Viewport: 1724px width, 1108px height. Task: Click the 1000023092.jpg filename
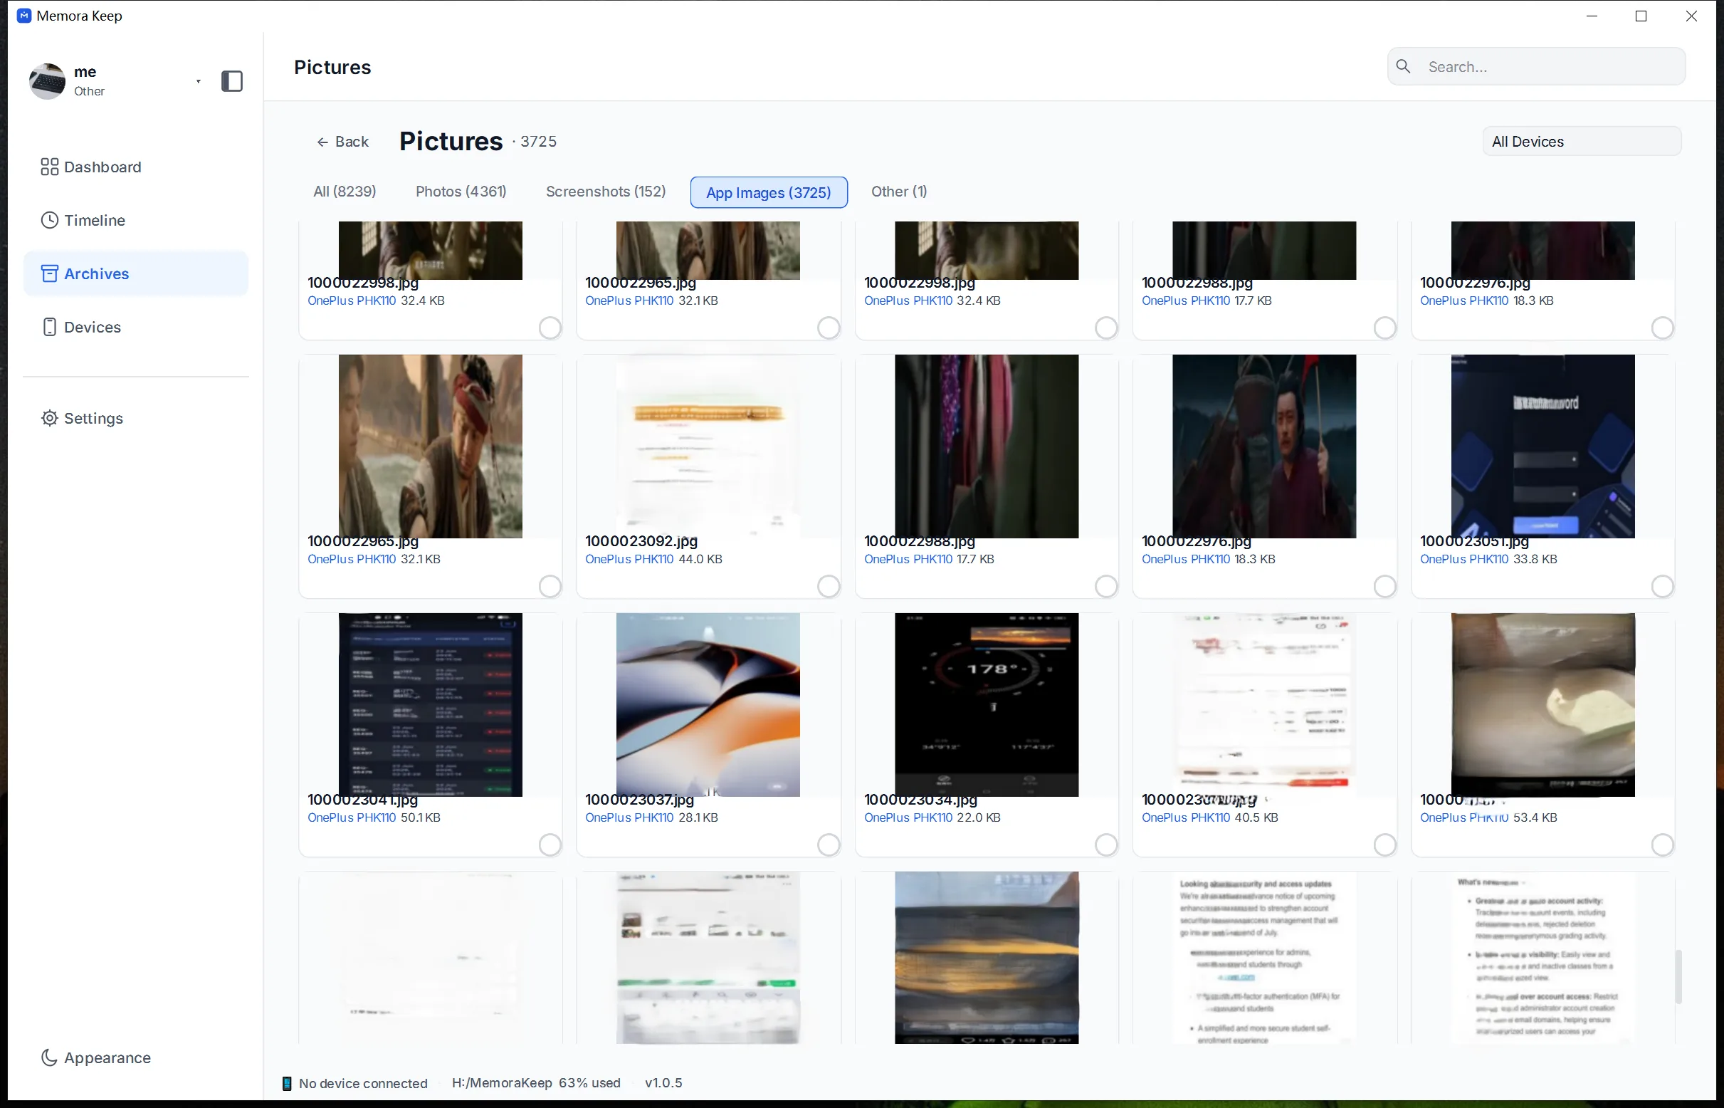tap(641, 541)
